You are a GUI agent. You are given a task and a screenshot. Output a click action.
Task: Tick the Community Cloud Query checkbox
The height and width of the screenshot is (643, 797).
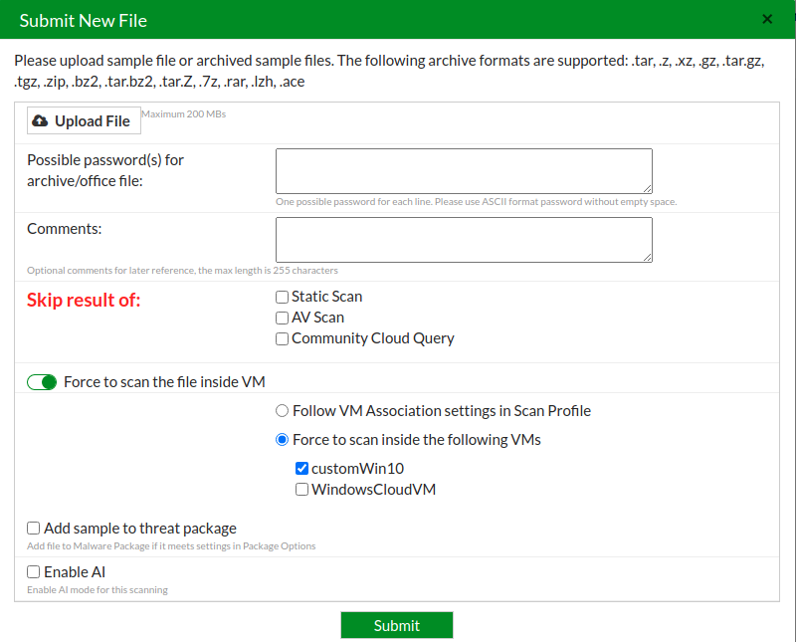click(x=283, y=338)
